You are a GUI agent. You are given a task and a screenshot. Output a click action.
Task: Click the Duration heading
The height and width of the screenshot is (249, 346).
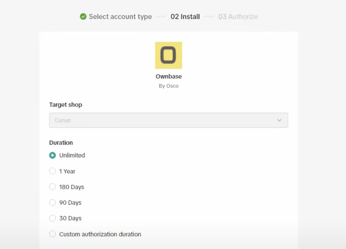[x=61, y=143]
